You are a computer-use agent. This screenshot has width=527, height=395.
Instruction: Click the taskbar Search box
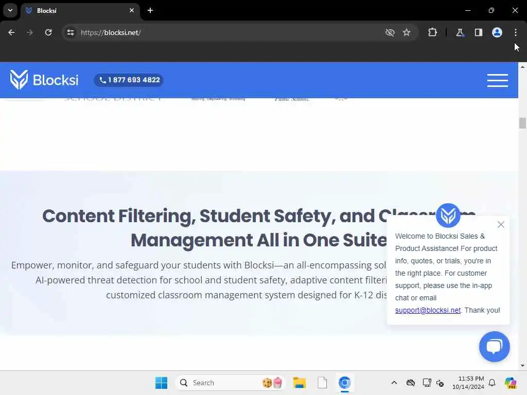point(231,383)
